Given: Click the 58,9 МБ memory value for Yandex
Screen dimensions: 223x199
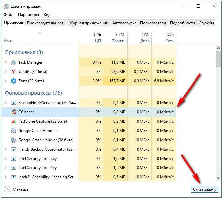Looking at the screenshot, I should [118, 71].
